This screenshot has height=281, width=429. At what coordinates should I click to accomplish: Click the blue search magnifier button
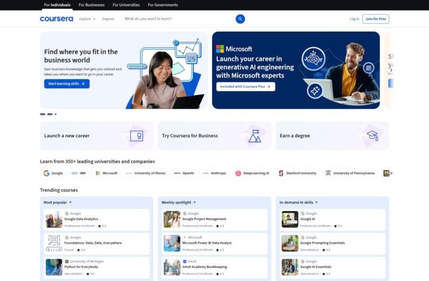pyautogui.click(x=240, y=19)
